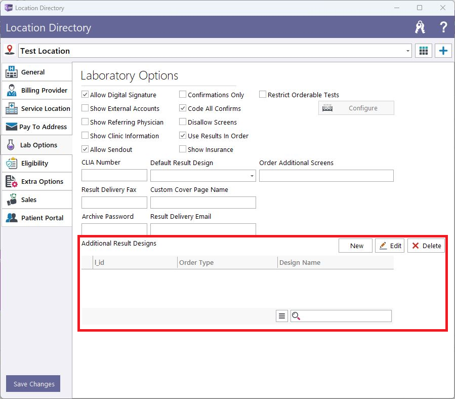Open the Default Result Design dropdown
Image resolution: width=455 pixels, height=399 pixels.
coord(252,176)
